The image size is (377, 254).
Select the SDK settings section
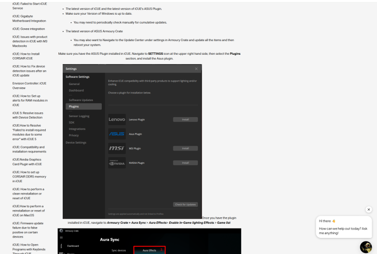[72, 122]
